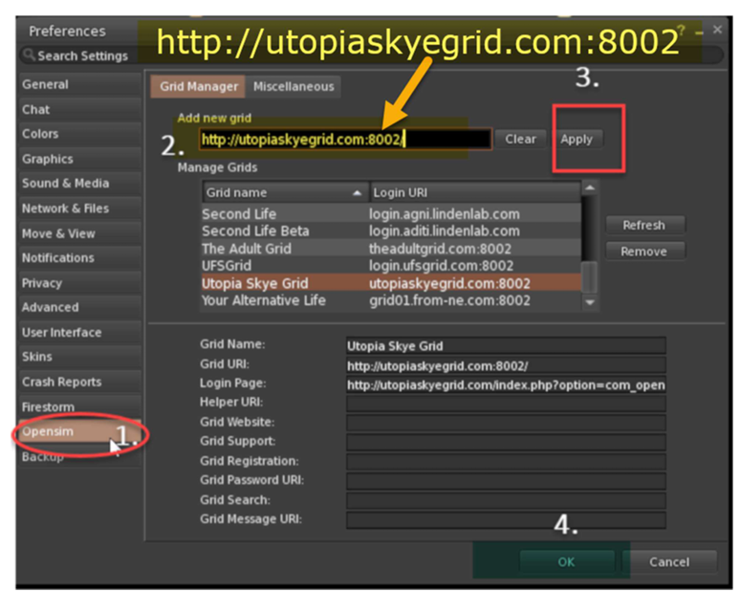
Task: Click the Grid Support input field
Action: pos(506,443)
